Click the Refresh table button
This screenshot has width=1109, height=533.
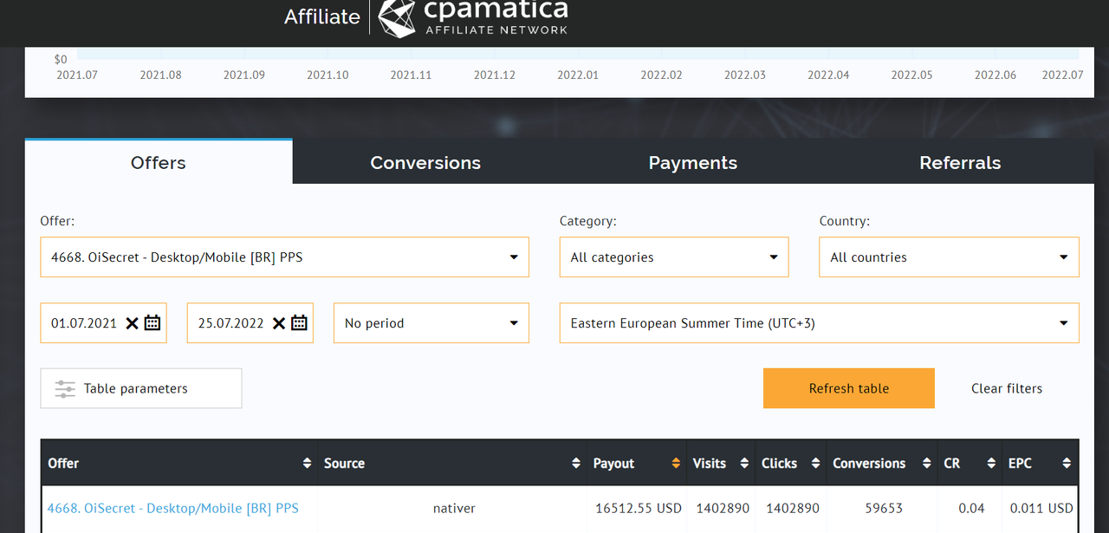point(849,388)
